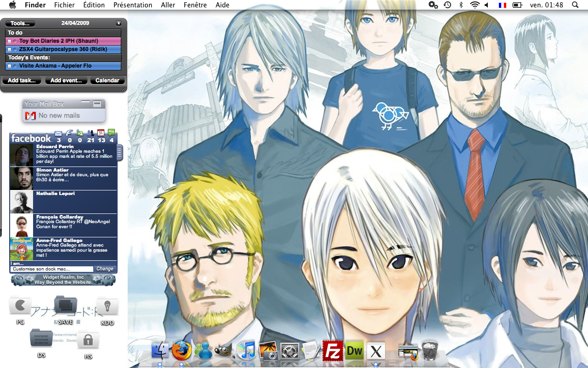The image size is (588, 368).
Task: Open the Wi-Fi status menu
Action: tap(475, 5)
